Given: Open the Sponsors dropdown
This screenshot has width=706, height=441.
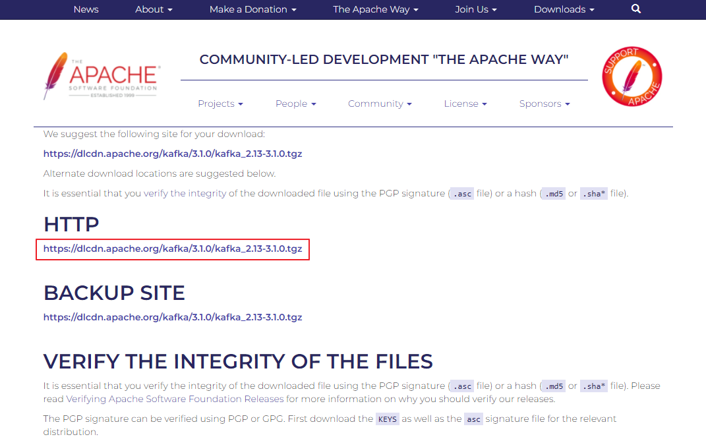Looking at the screenshot, I should click(x=544, y=103).
